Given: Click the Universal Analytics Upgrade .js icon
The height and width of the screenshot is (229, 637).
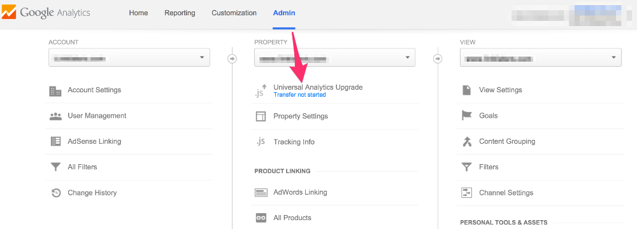Looking at the screenshot, I should click(261, 91).
